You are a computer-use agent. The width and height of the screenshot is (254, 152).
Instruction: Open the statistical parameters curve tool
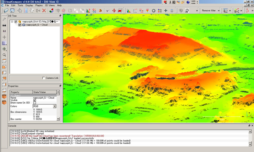click(x=135, y=11)
